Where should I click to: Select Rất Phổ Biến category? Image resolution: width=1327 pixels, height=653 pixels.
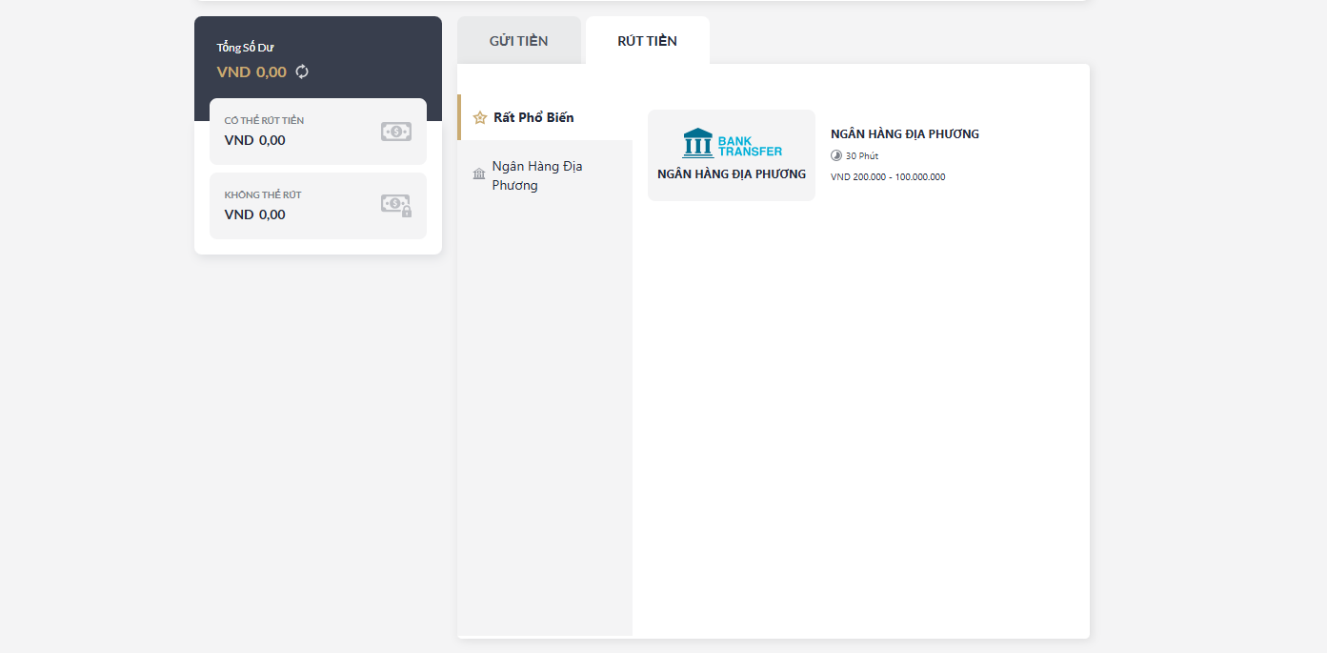coord(533,118)
